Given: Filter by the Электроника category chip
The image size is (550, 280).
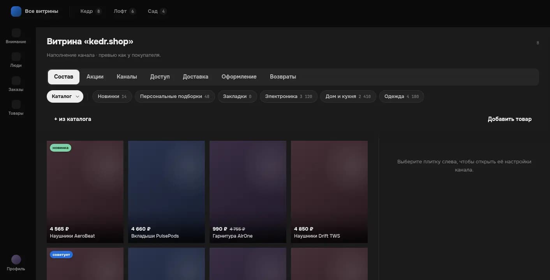Looking at the screenshot, I should pyautogui.click(x=289, y=96).
